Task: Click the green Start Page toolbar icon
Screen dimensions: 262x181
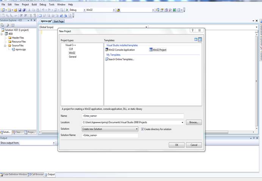Action: pyautogui.click(x=174, y=10)
